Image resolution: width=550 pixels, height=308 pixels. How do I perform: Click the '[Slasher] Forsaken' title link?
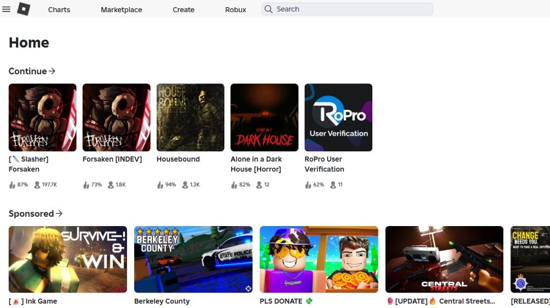[29, 164]
